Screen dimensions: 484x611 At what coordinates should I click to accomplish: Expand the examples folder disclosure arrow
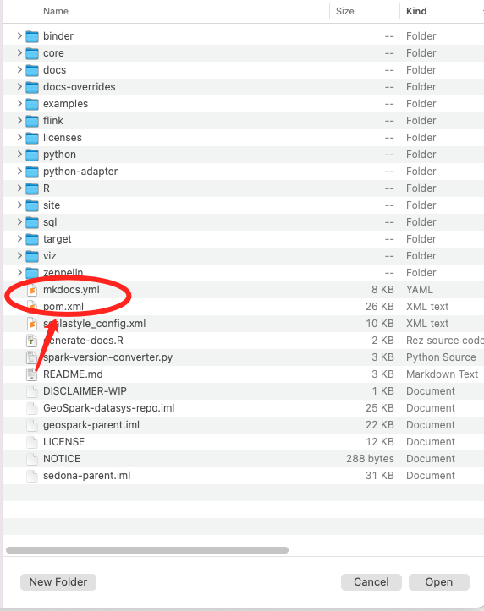19,104
